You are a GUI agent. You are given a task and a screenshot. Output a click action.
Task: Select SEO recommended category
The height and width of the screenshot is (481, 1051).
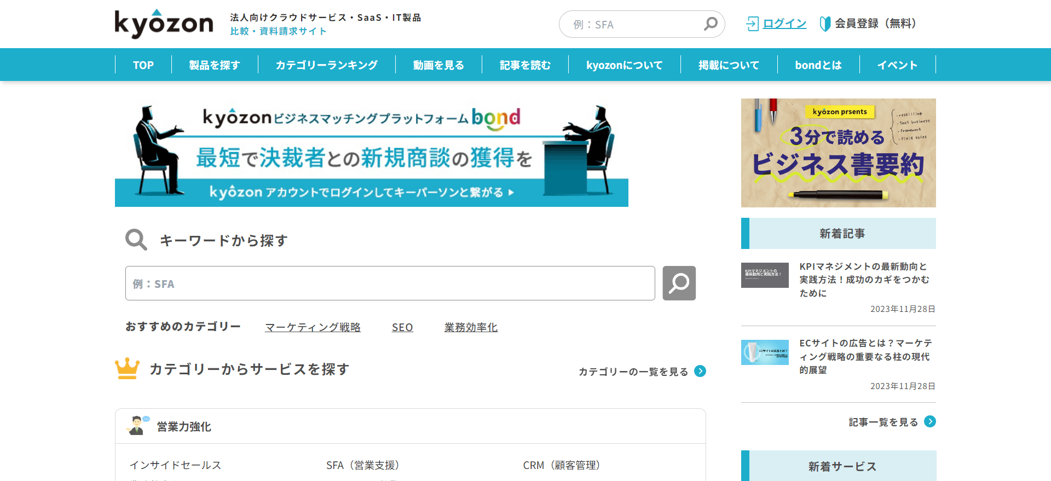[402, 327]
